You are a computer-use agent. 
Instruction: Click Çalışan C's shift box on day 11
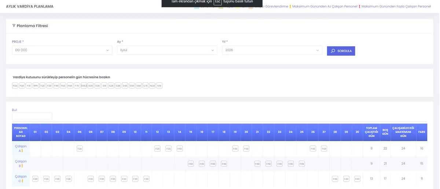point(146,179)
